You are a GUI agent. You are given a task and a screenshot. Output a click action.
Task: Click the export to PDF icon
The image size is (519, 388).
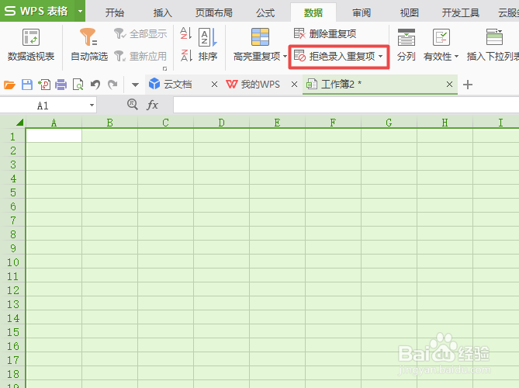pos(44,85)
